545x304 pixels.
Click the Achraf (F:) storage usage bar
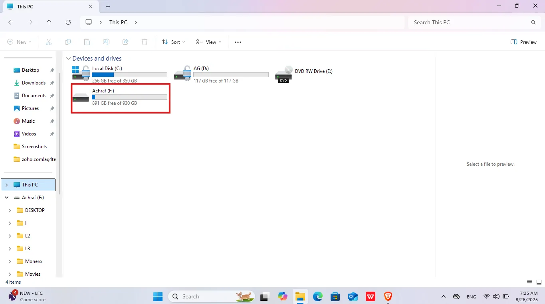point(129,97)
